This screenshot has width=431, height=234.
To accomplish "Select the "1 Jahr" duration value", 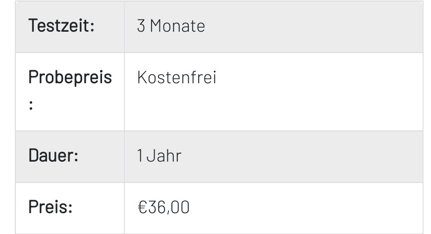I will pos(159,156).
